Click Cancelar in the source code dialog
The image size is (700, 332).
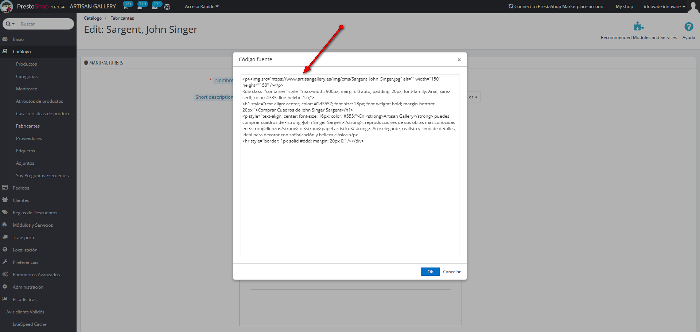452,272
